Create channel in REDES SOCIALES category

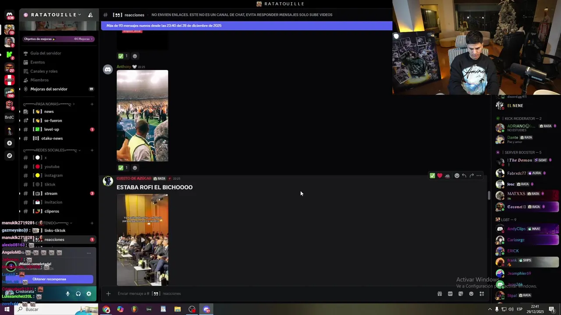[x=92, y=150]
